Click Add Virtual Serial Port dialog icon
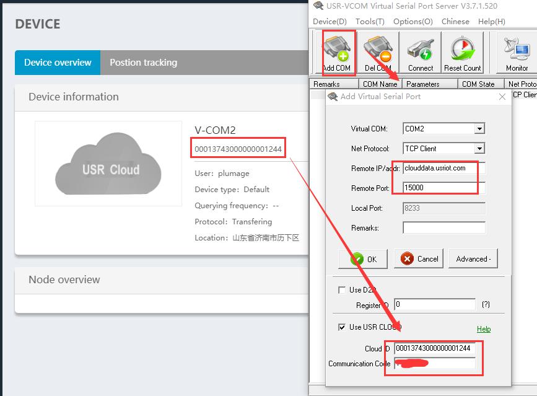Screen dimensions: 537x396 click(333, 97)
